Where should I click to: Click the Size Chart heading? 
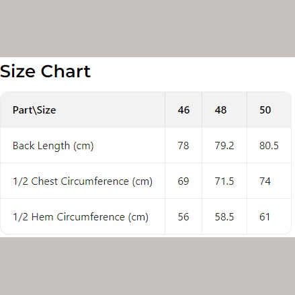(x=45, y=71)
